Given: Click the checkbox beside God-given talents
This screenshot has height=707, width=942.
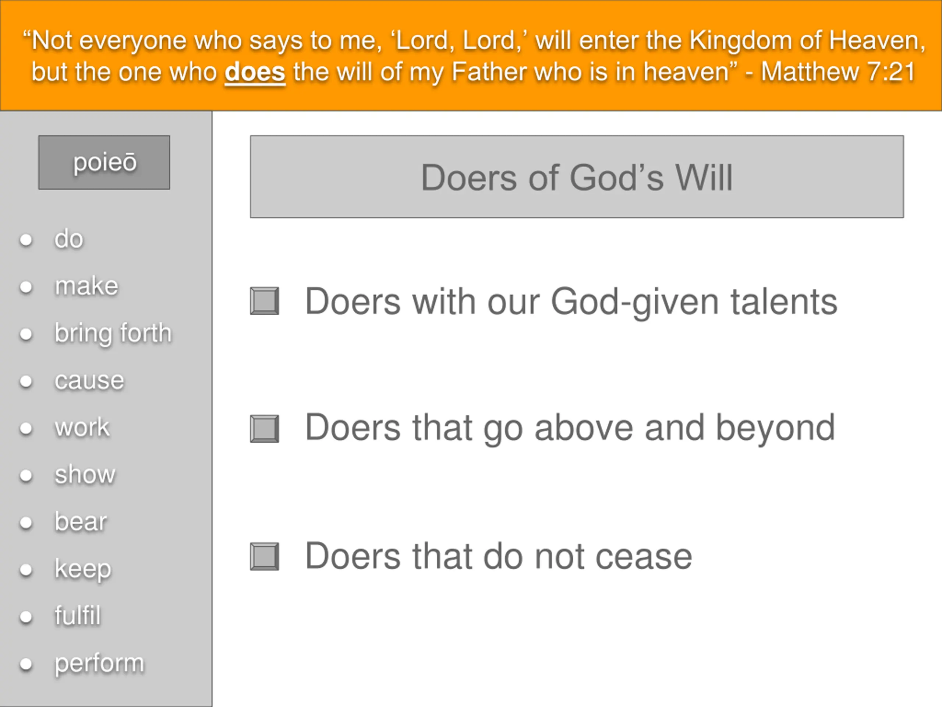Looking at the screenshot, I should point(265,301).
